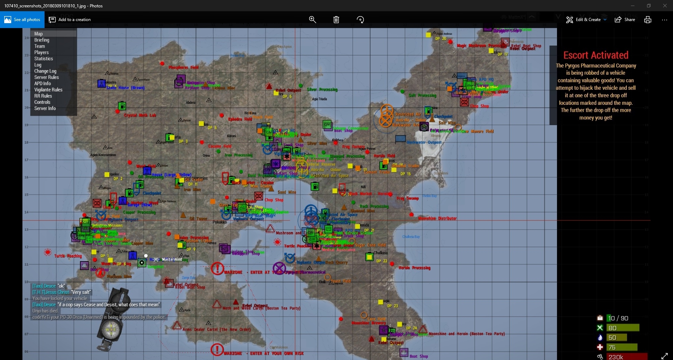Viewport: 673px width, 360px height.
Task: Click the Platinum Mine label
Action: [x=120, y=277]
